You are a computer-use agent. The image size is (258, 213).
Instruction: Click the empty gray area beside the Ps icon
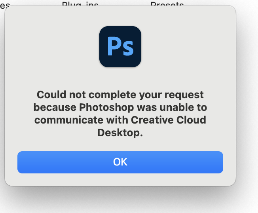pyautogui.click(x=181, y=46)
